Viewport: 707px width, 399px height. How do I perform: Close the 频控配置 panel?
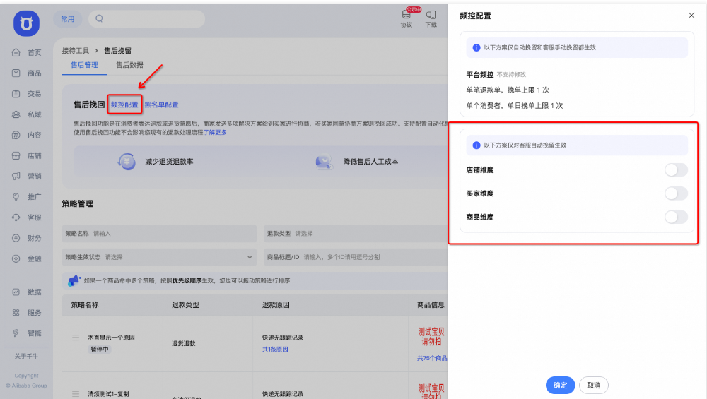691,16
